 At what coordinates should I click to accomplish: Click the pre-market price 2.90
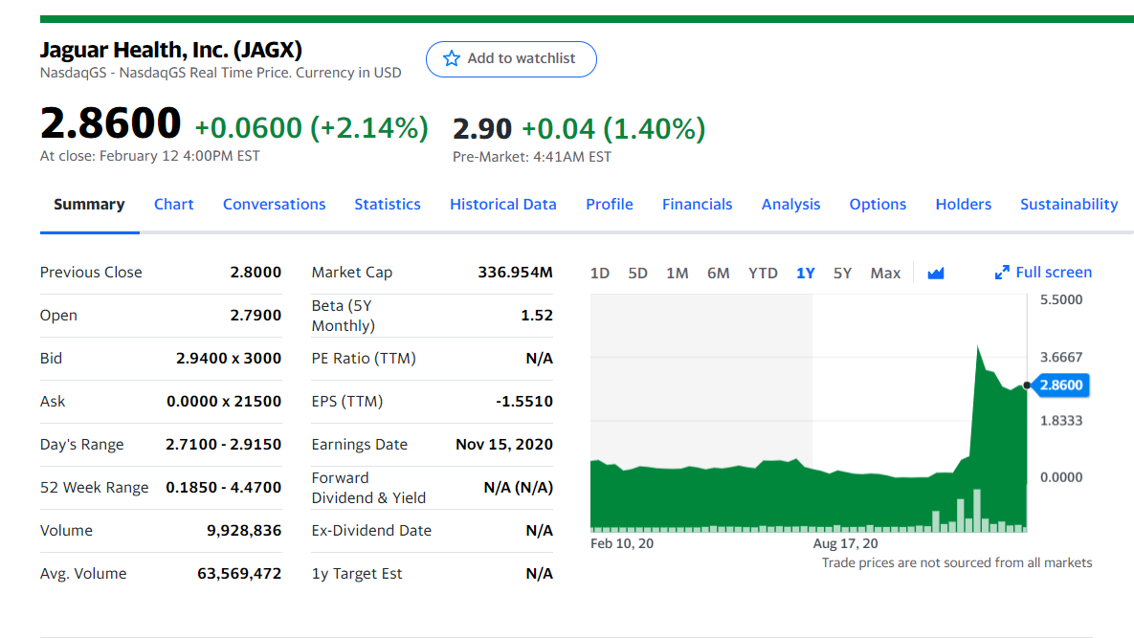pos(481,128)
